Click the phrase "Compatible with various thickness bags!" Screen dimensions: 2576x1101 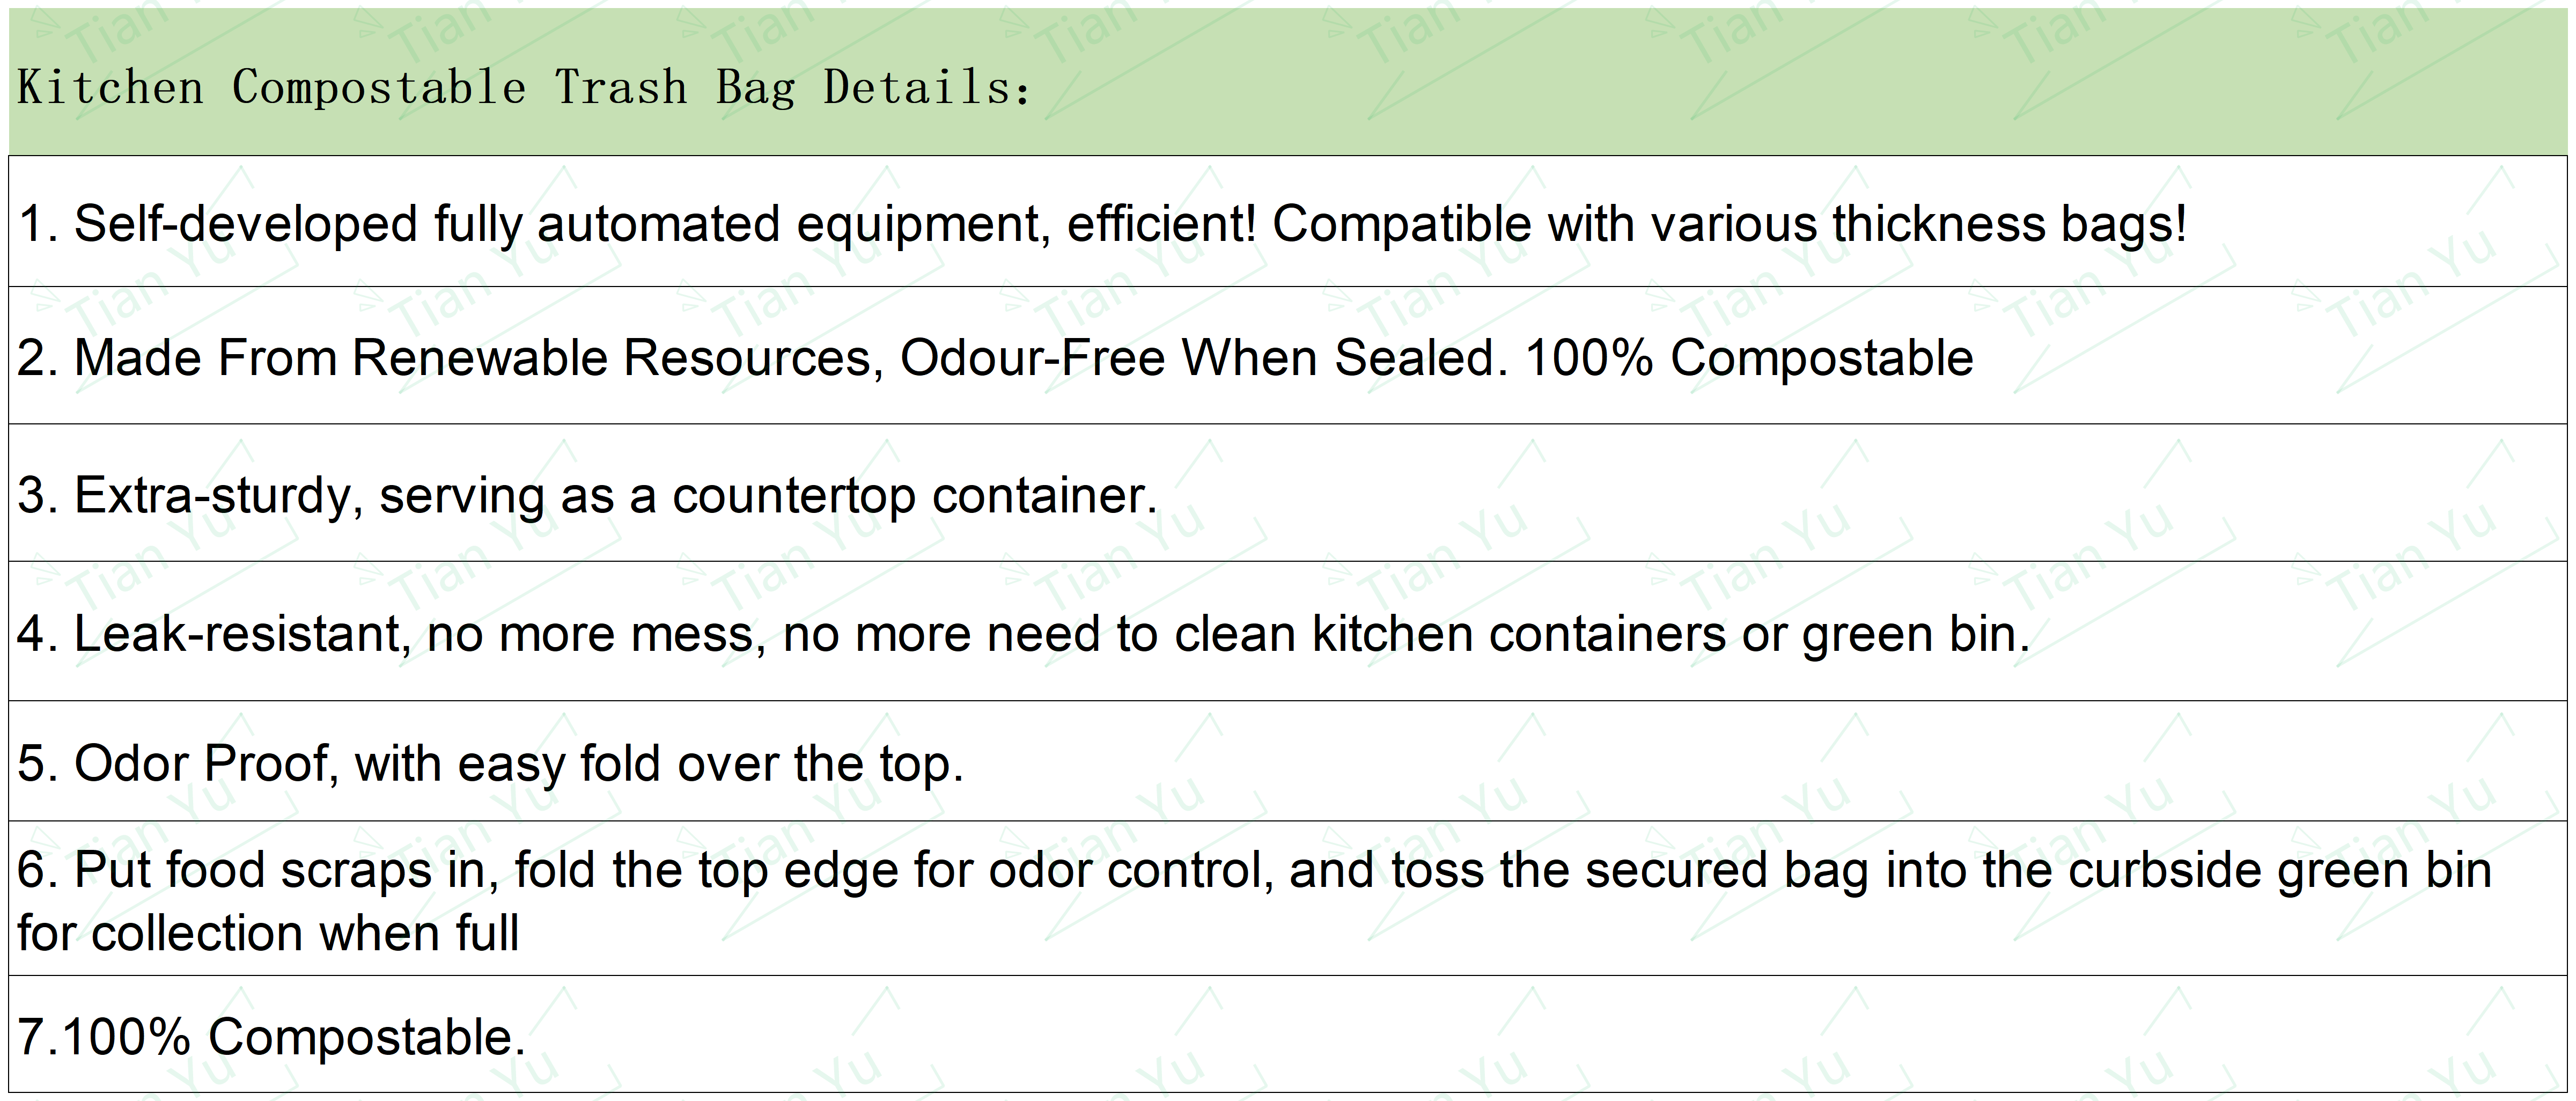pyautogui.click(x=1729, y=224)
